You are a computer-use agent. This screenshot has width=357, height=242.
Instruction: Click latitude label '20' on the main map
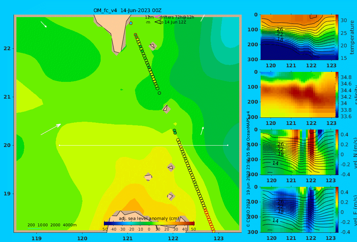click(7, 145)
